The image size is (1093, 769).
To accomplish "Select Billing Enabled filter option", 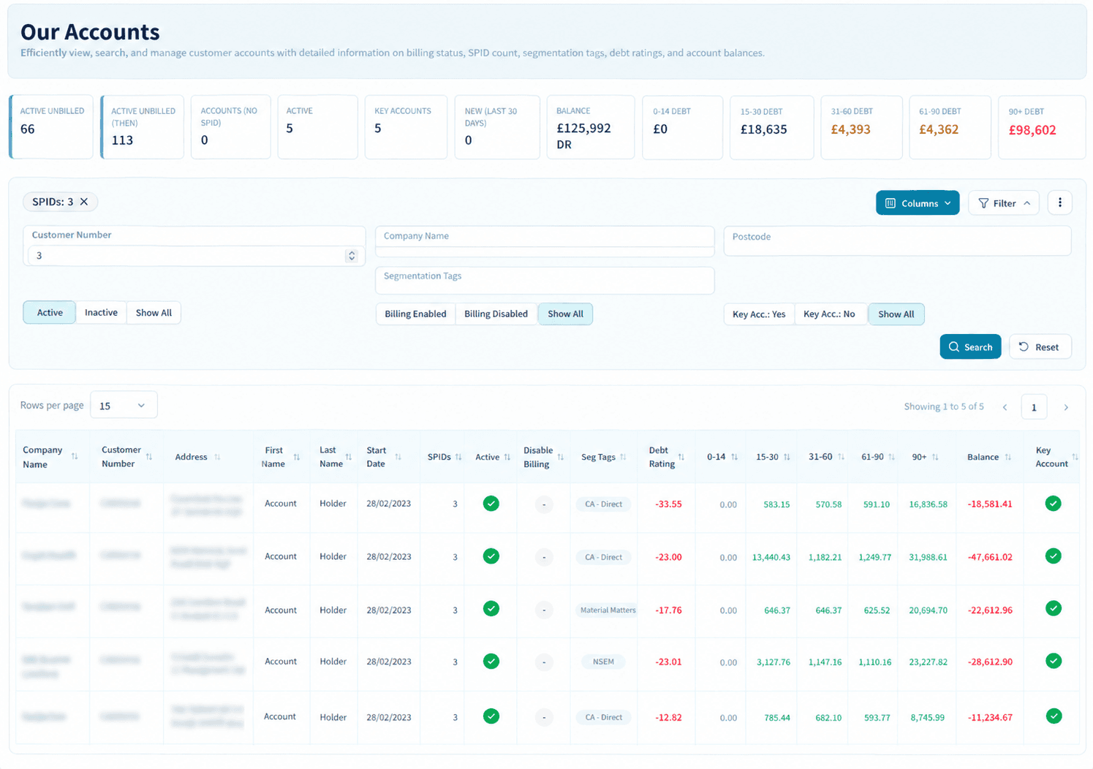I will point(415,314).
